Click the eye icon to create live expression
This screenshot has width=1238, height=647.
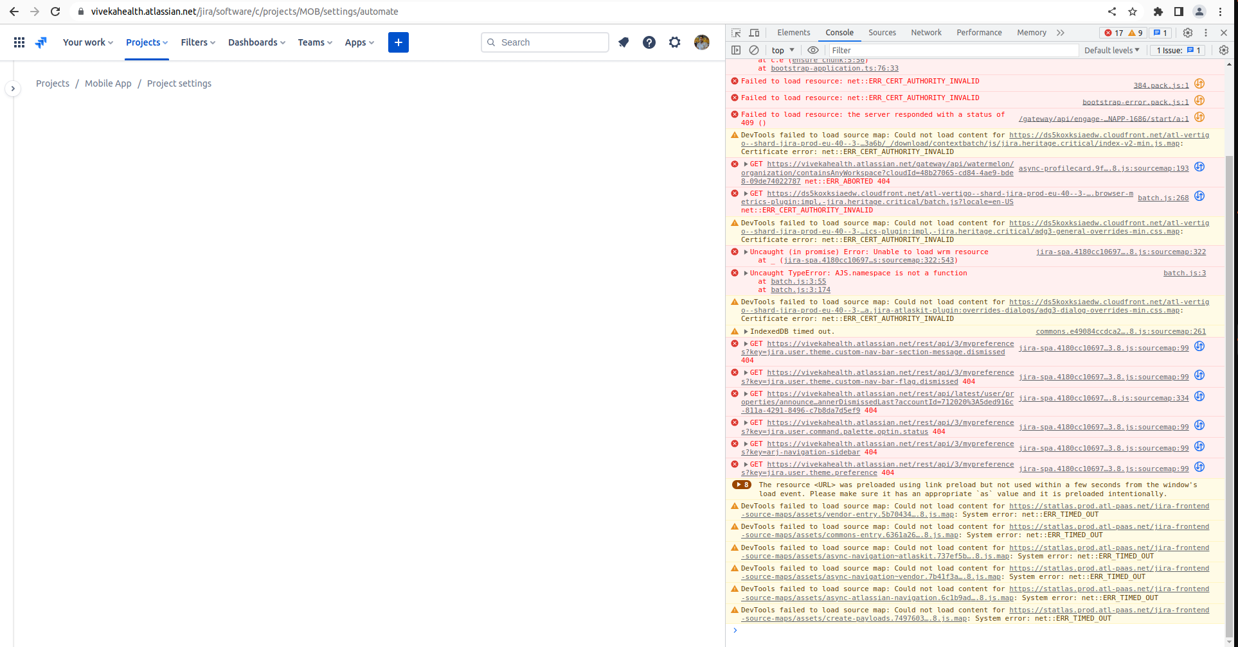click(x=814, y=50)
